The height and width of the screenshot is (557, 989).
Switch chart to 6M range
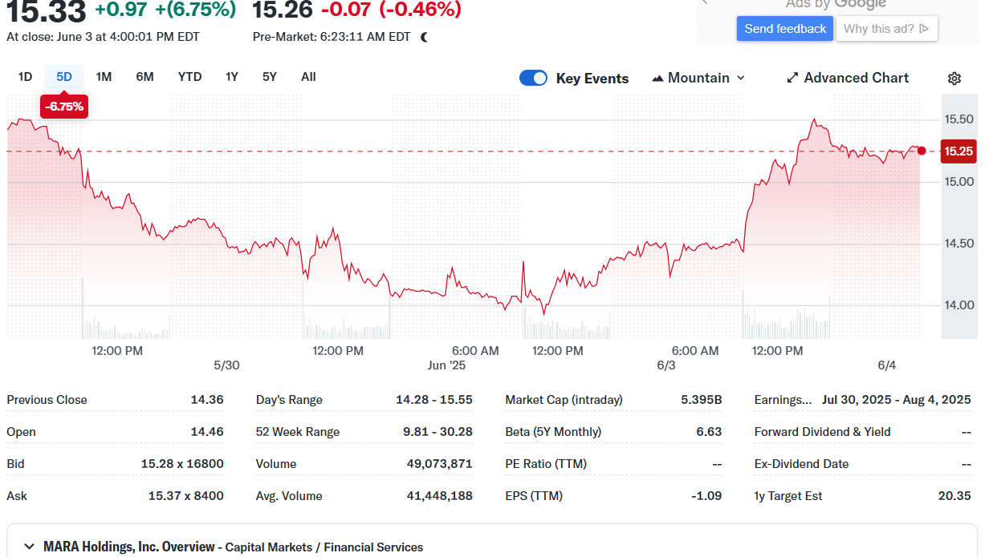[x=144, y=77]
